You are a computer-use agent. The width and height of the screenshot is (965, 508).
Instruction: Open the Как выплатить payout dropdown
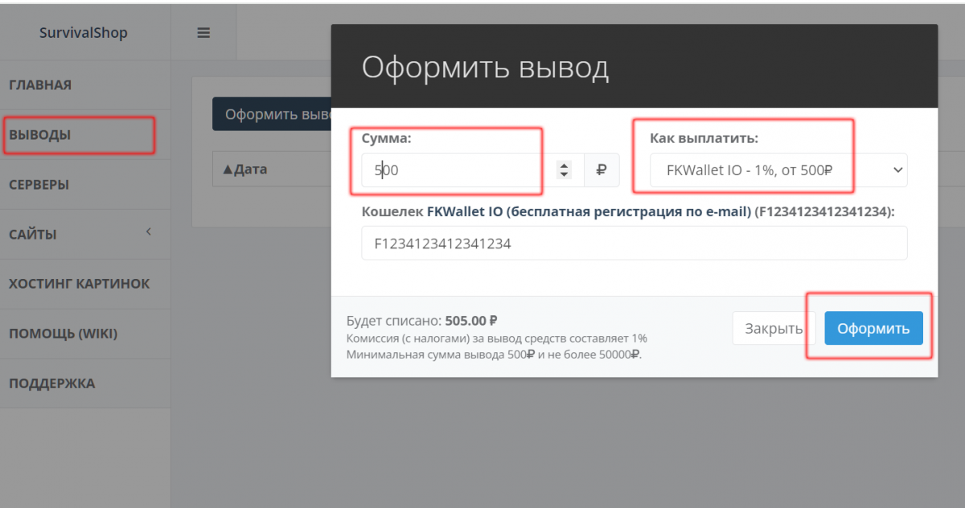point(778,170)
